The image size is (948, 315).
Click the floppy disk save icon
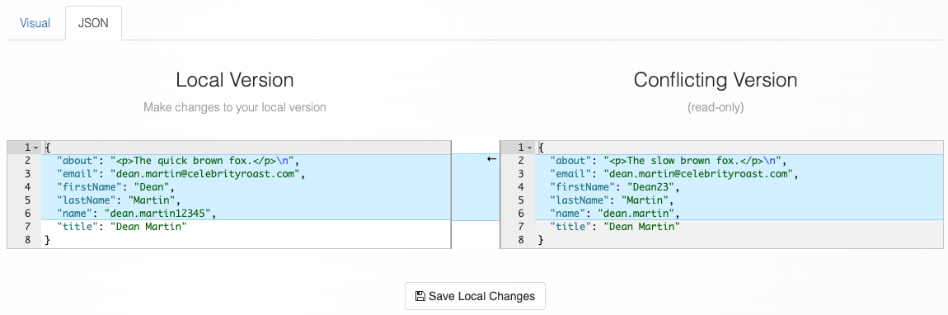(x=420, y=296)
